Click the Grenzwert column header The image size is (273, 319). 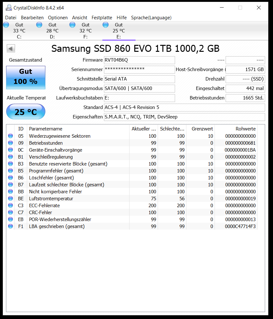201,129
